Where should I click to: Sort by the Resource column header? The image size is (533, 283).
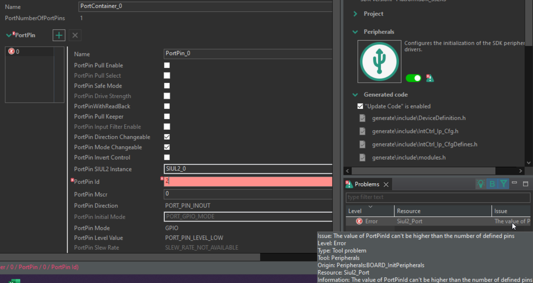(443, 211)
